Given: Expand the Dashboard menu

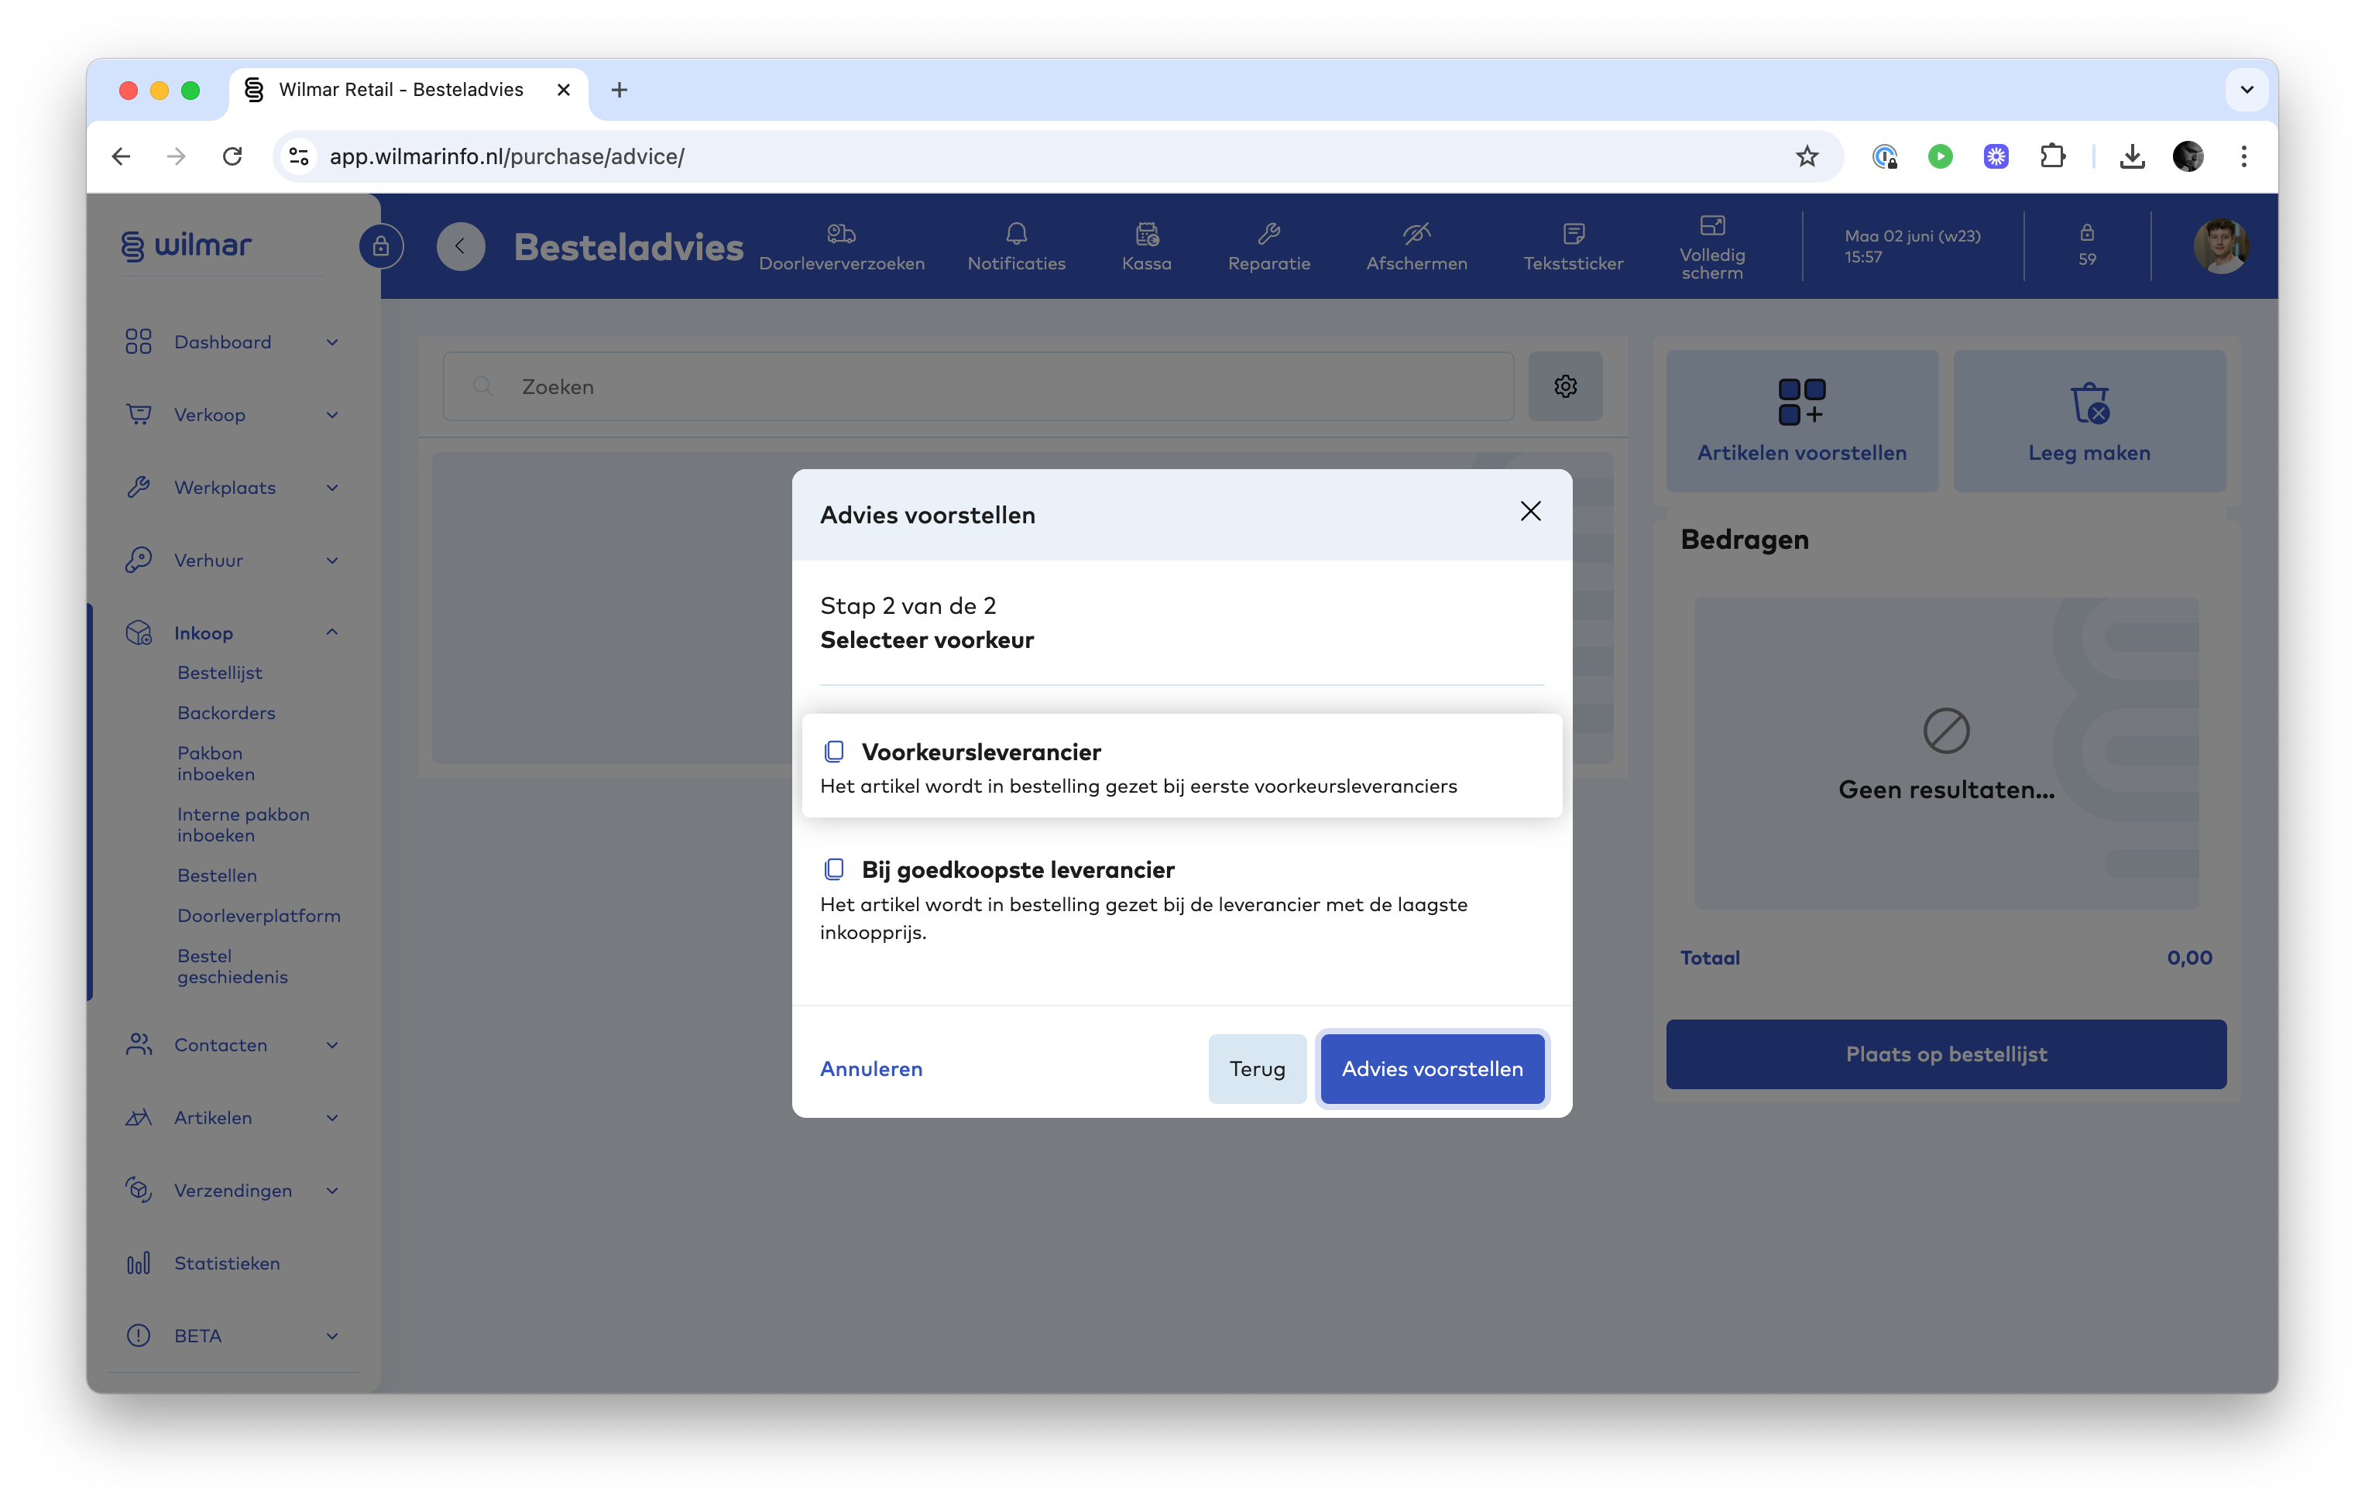Looking at the screenshot, I should point(232,341).
